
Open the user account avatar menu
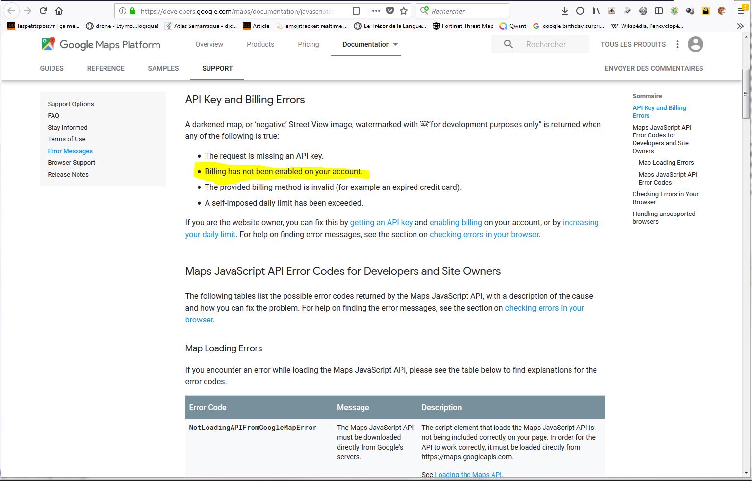(x=695, y=44)
